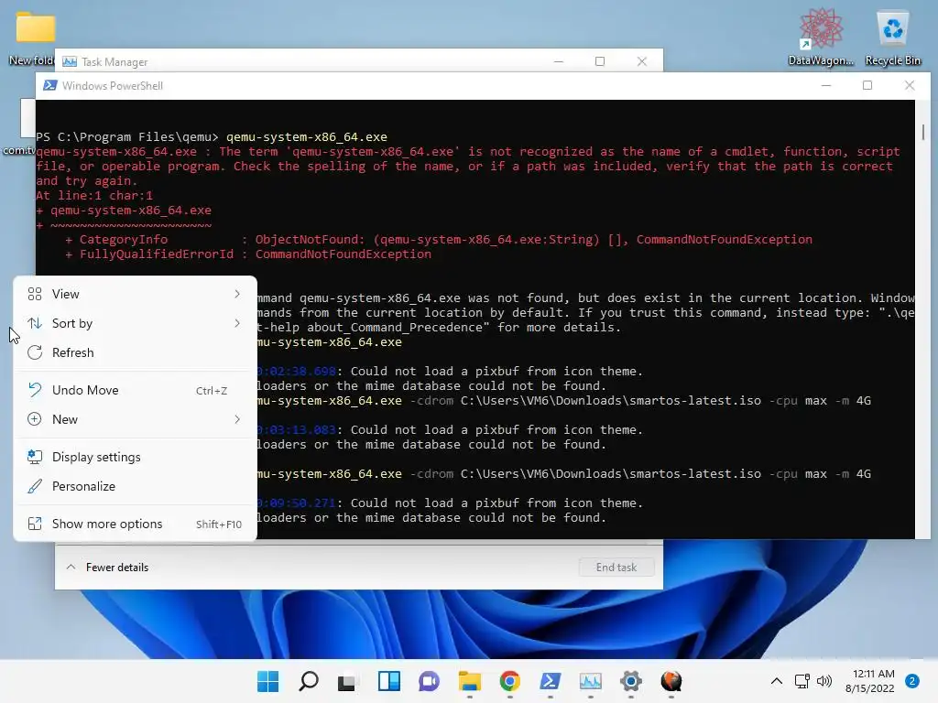Open the Windows Start menu
The image size is (938, 703).
coord(268,681)
